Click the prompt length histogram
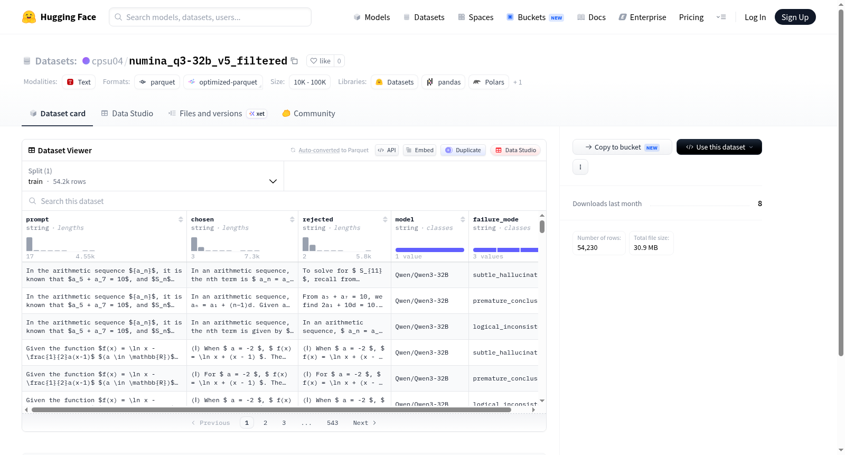The height and width of the screenshot is (455, 845). tap(61, 244)
